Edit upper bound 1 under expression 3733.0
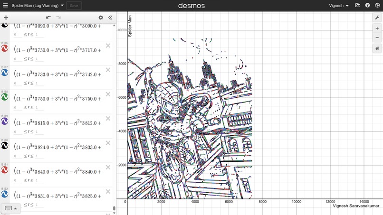The height and width of the screenshot is (215, 383). [x=39, y=83]
